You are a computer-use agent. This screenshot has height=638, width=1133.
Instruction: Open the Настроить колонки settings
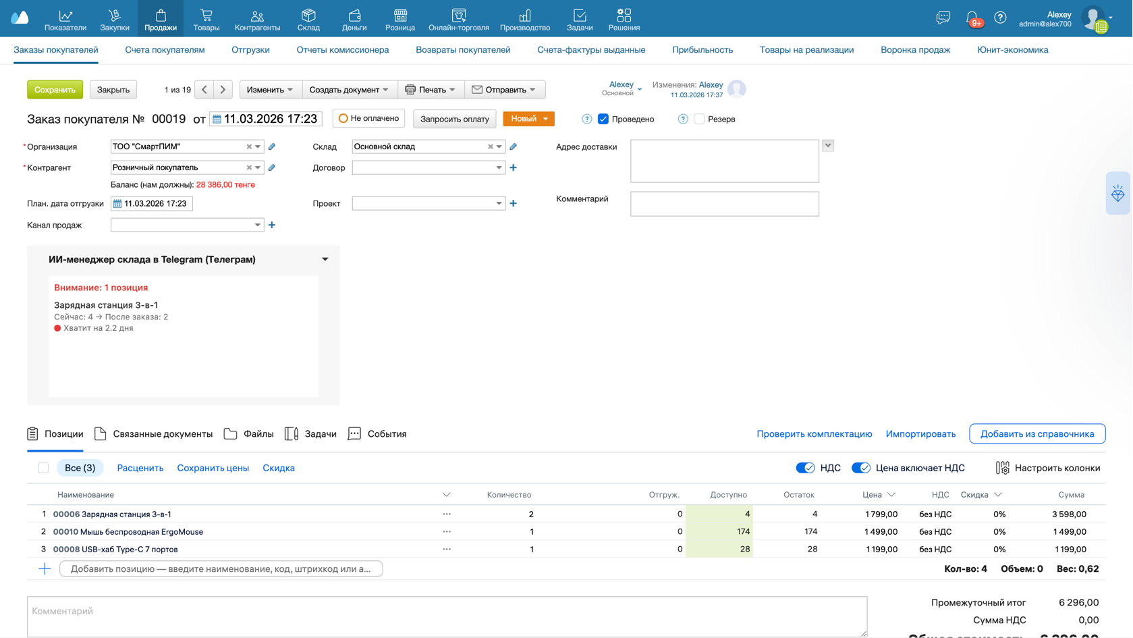tap(1048, 468)
